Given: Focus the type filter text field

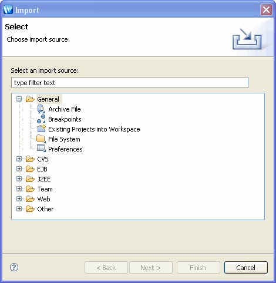Looking at the screenshot, I should [x=130, y=83].
